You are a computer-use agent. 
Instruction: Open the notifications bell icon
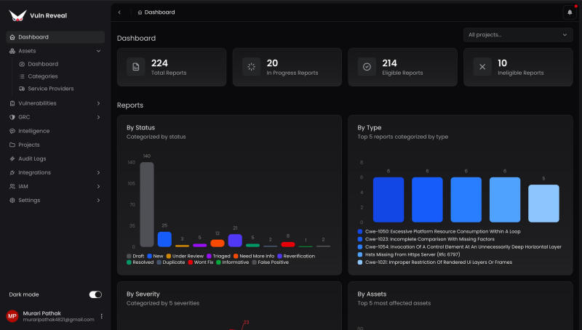(570, 12)
